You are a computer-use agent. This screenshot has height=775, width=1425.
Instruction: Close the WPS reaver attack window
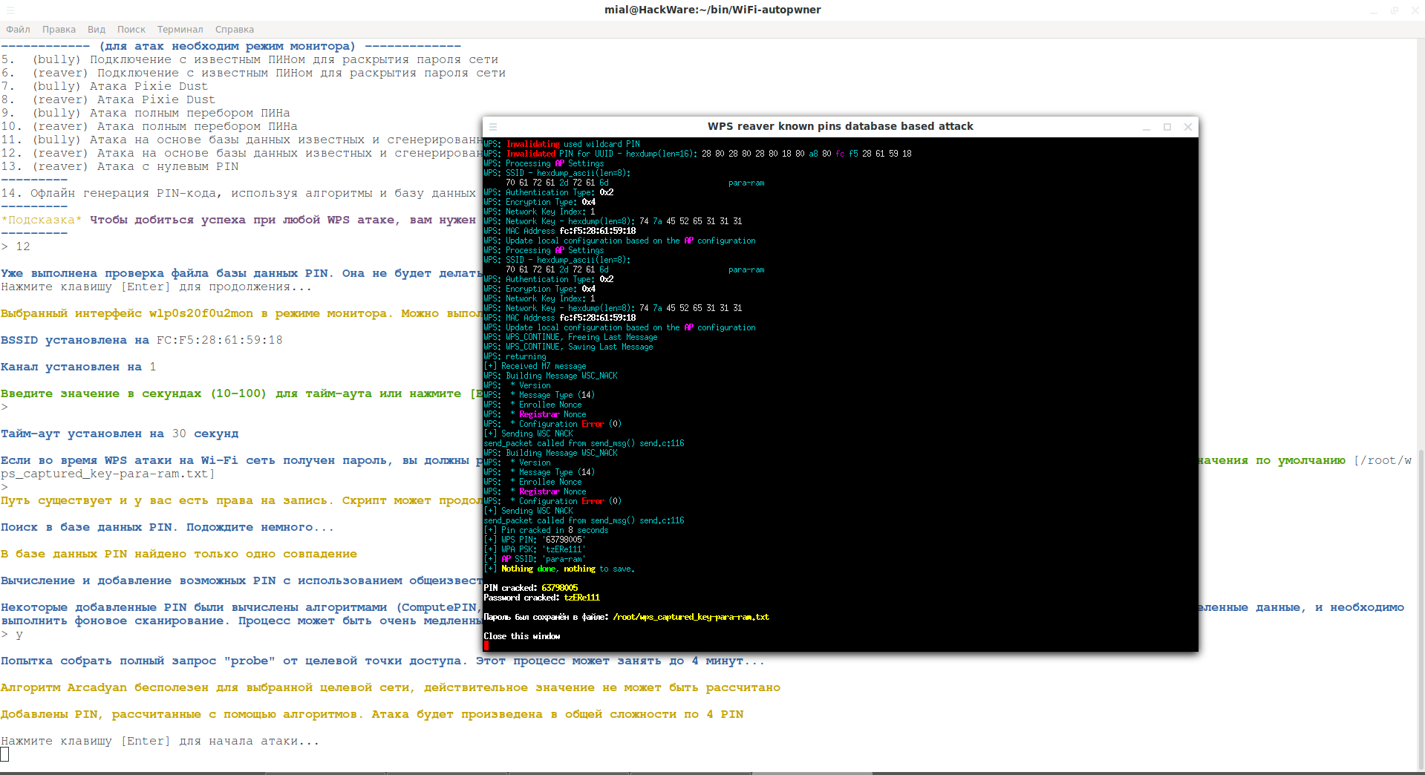pos(1188,127)
